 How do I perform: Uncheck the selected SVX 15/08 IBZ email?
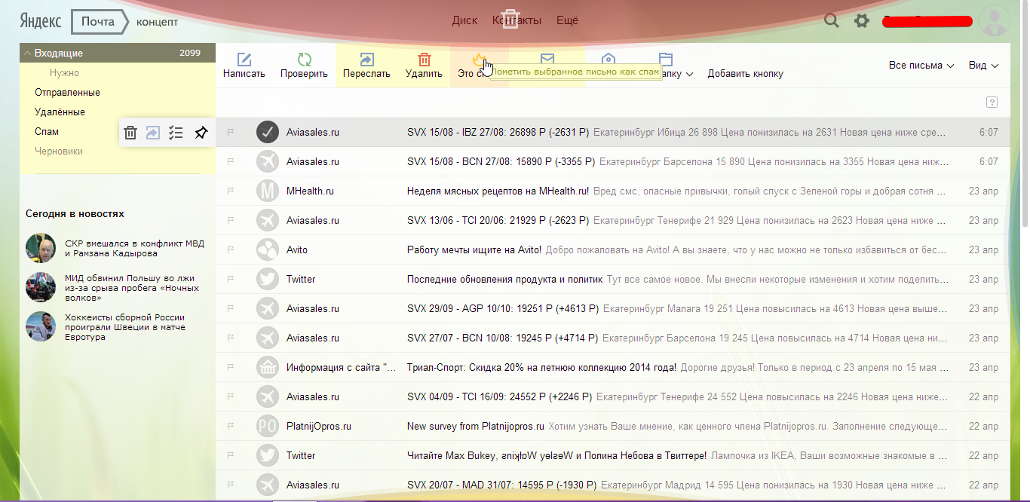(268, 132)
